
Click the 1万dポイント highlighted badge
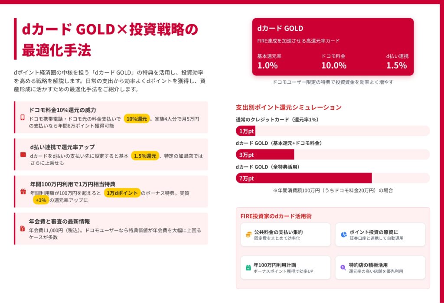pyautogui.click(x=122, y=193)
